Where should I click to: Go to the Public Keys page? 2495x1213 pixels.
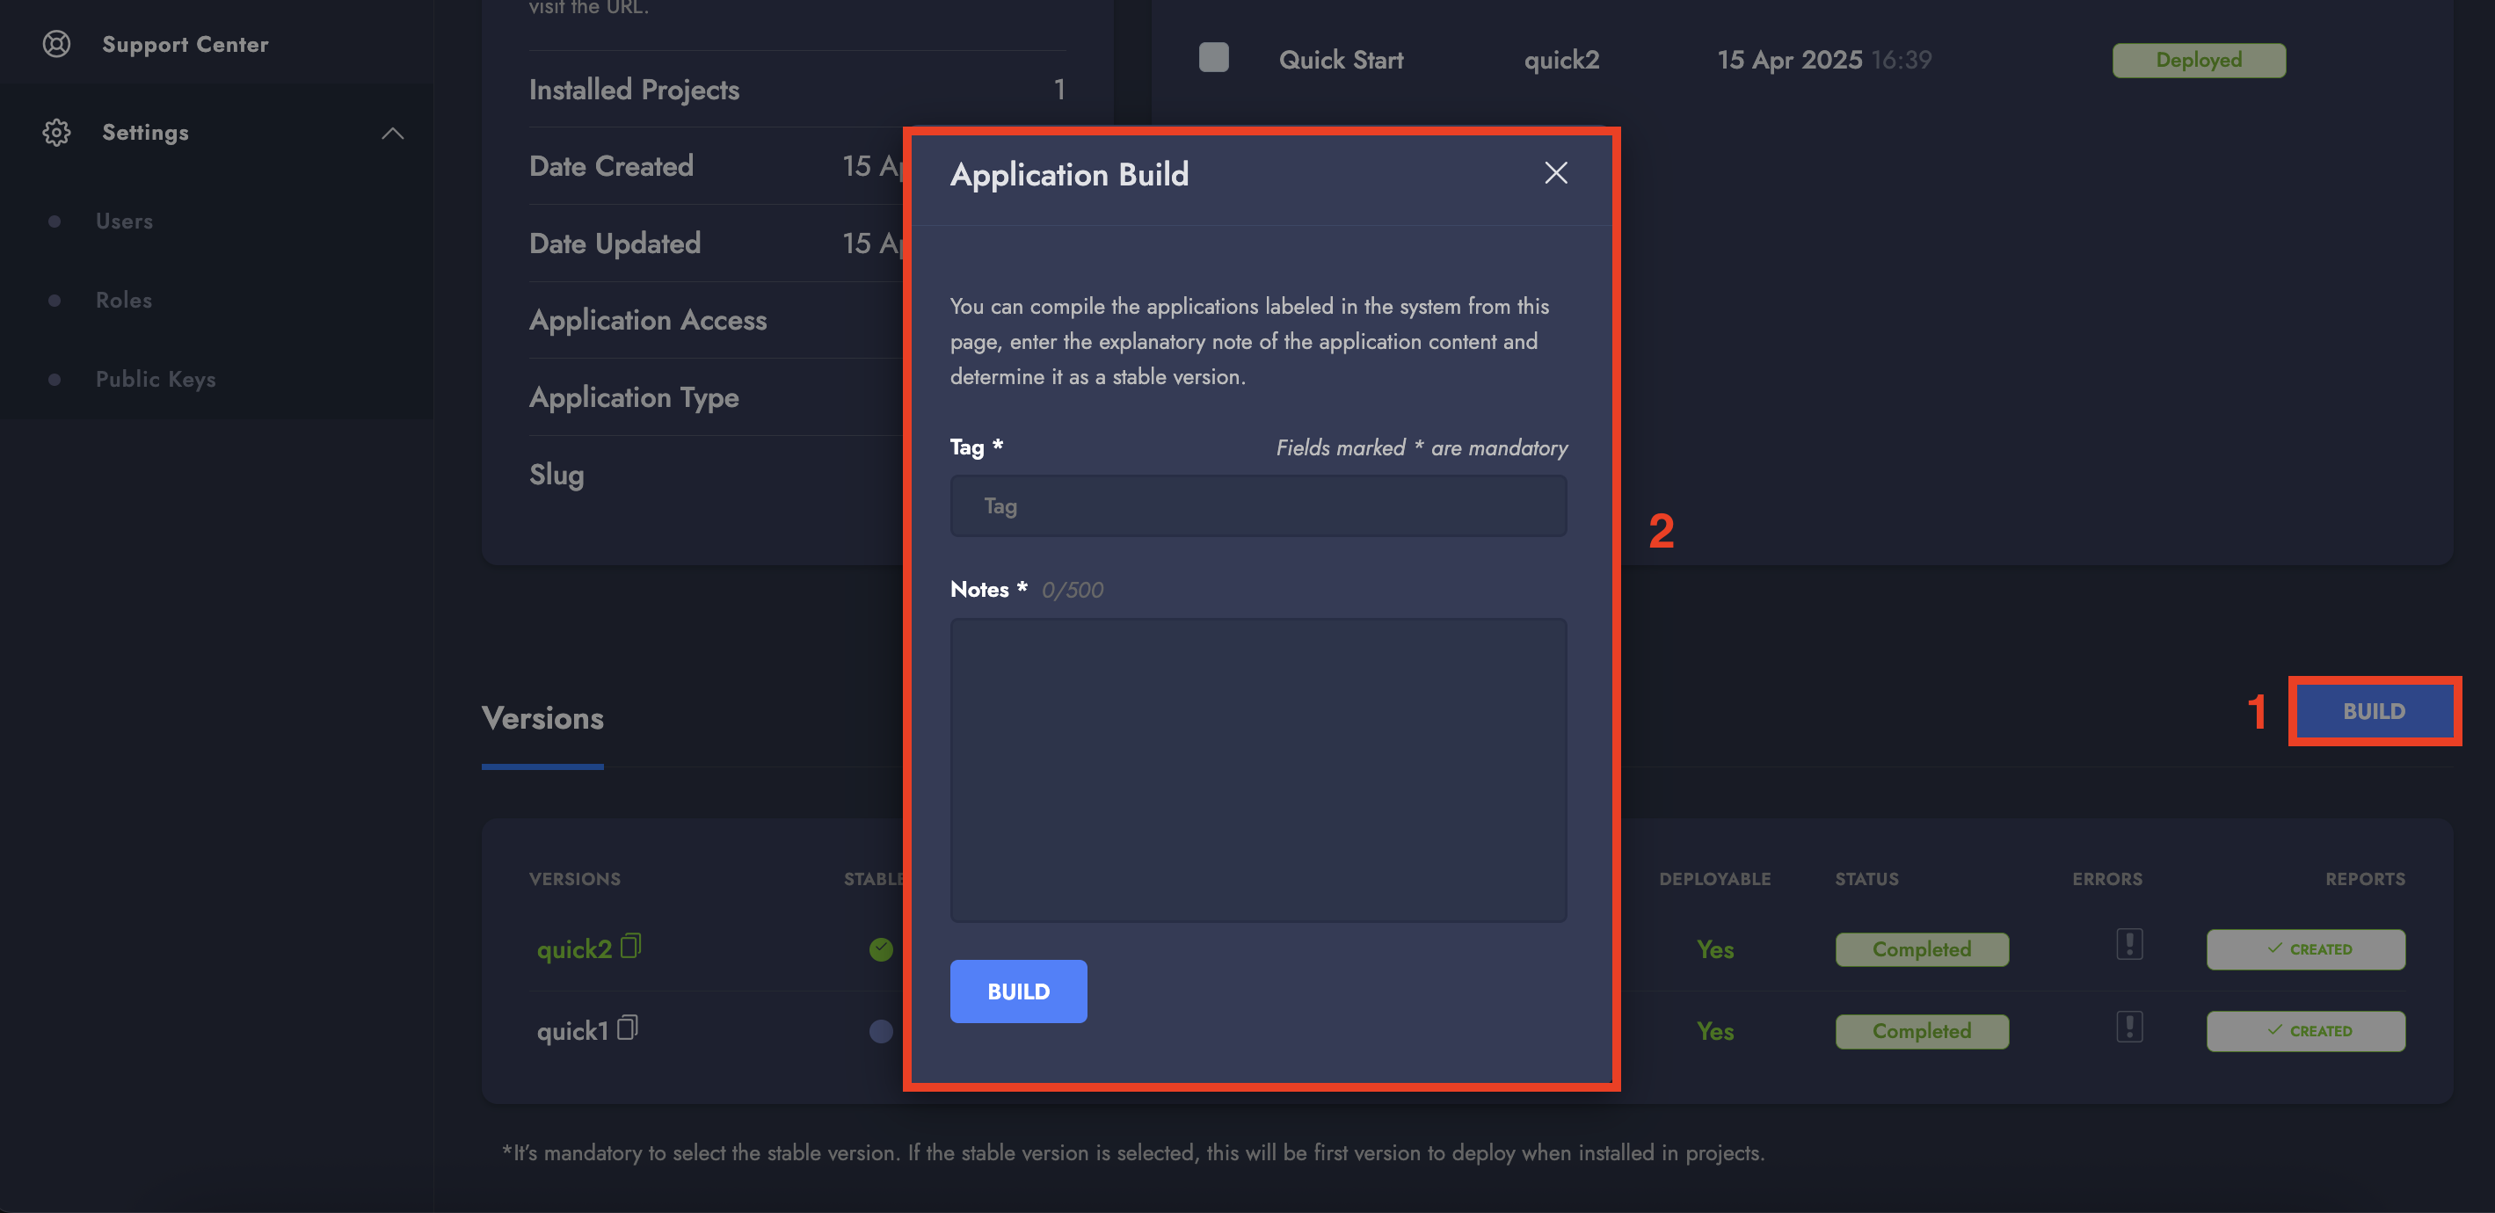(x=155, y=380)
